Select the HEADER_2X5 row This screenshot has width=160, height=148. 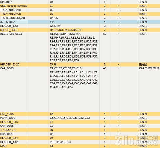[x=80, y=122]
